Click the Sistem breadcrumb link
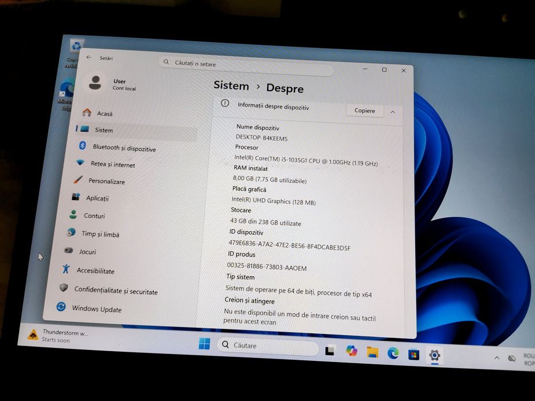535x401 pixels. tap(231, 85)
